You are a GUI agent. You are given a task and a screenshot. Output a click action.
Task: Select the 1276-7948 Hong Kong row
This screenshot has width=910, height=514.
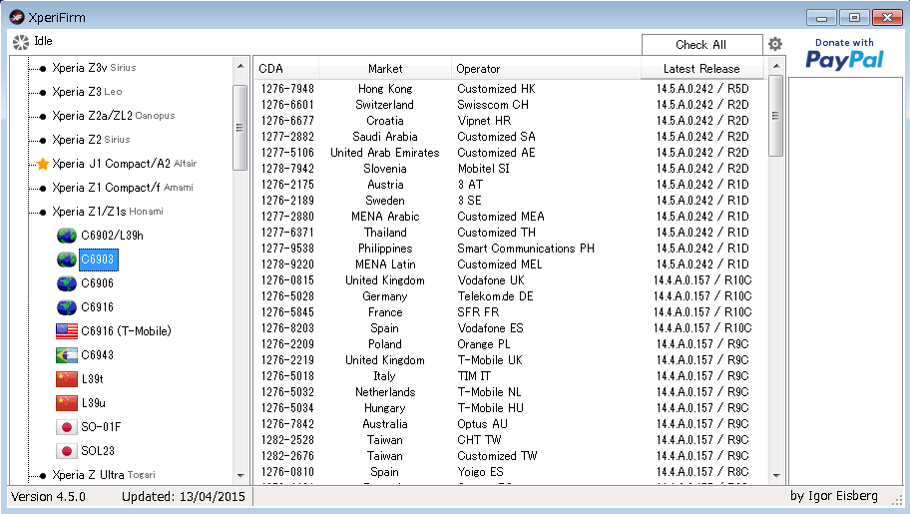pyautogui.click(x=511, y=89)
